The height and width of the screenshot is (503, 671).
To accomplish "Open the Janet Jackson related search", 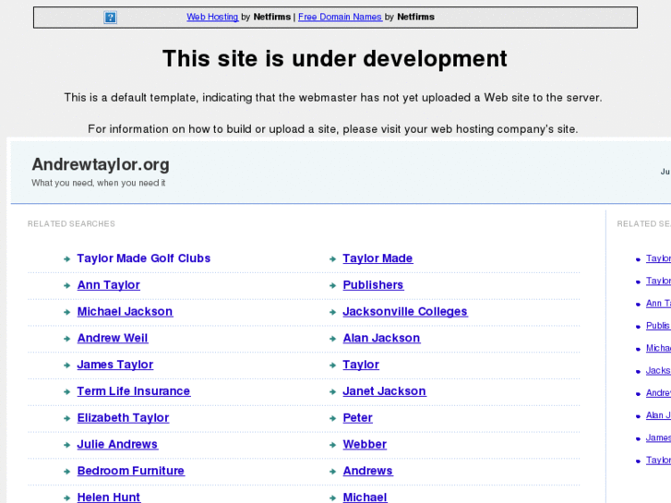I will [384, 390].
